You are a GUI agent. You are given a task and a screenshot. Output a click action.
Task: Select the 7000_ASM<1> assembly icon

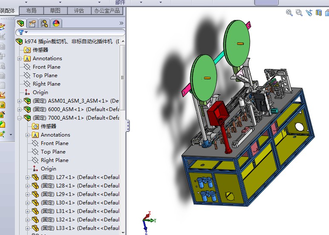[x=27, y=117]
